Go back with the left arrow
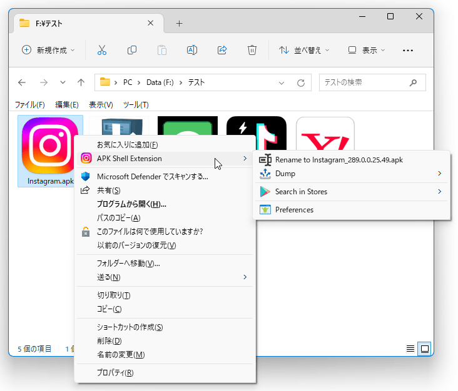 [22, 82]
